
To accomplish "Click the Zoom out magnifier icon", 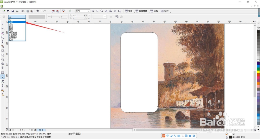I will (97, 11).
